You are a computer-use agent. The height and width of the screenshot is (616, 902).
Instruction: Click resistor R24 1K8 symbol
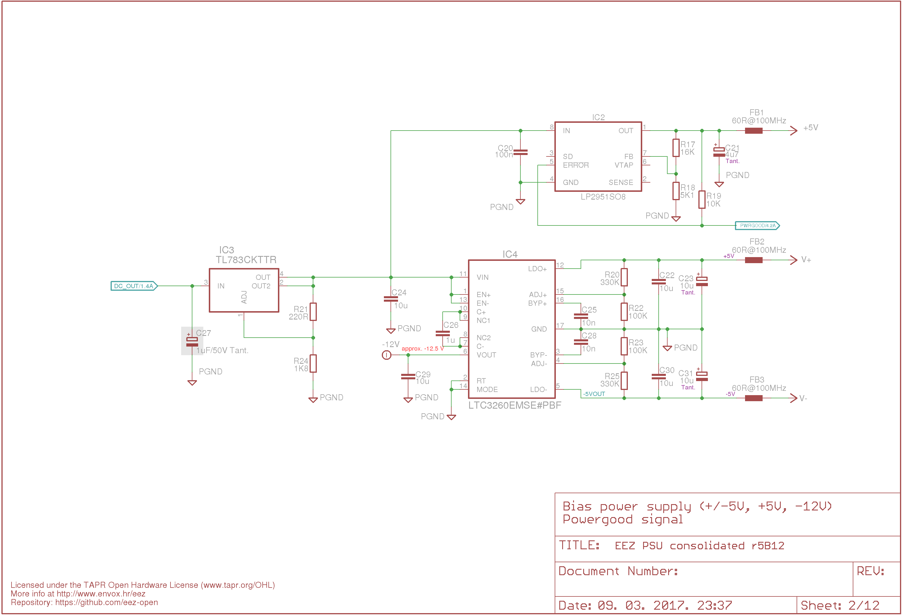click(313, 364)
